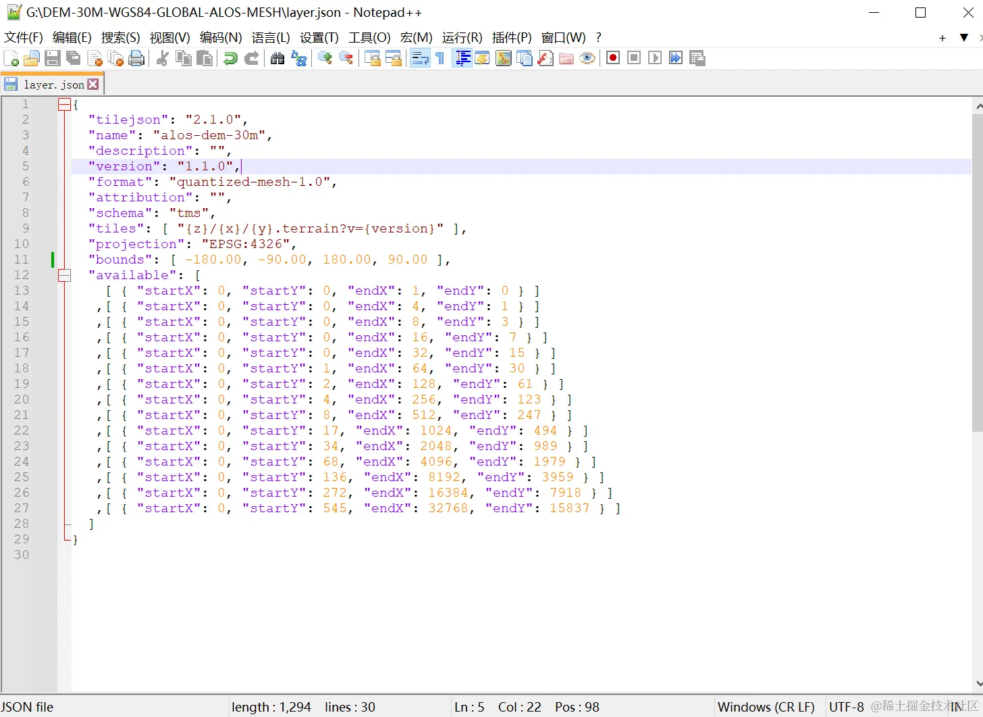Click Run Macro Multiple Times icon

coord(676,58)
